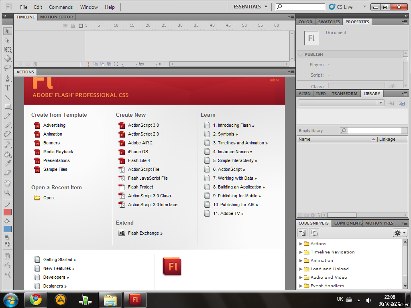This screenshot has width=411, height=308.
Task: Toggle Onion Skin Outlines button
Action: click(x=102, y=64)
